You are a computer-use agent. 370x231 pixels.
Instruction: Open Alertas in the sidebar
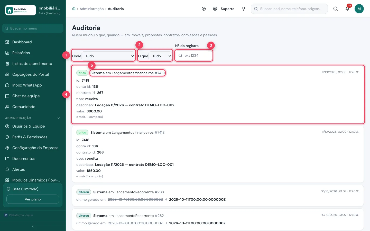(33, 169)
